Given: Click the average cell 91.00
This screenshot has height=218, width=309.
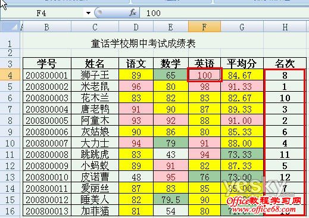Looking at the screenshot, I should (242, 120).
